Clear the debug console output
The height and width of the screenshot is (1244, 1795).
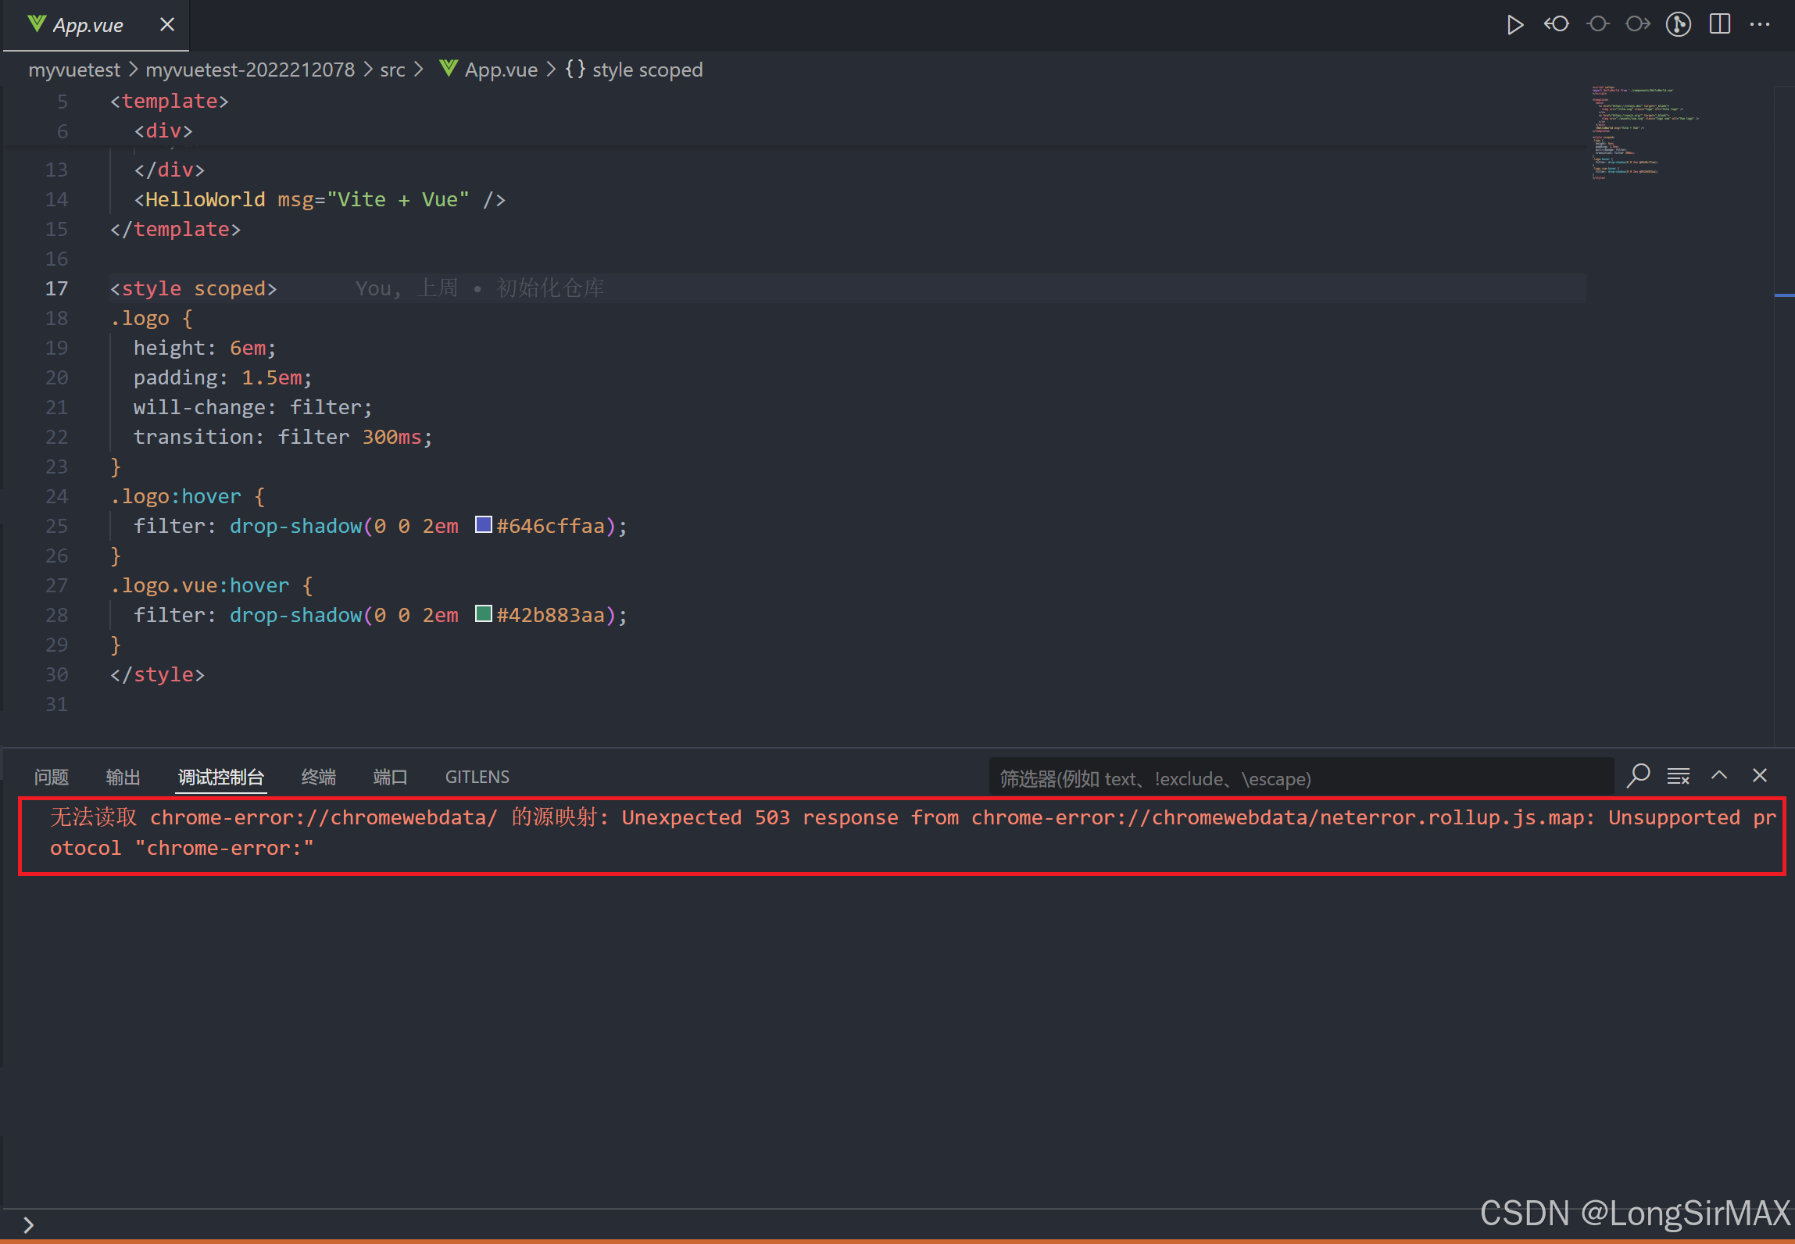click(x=1678, y=776)
